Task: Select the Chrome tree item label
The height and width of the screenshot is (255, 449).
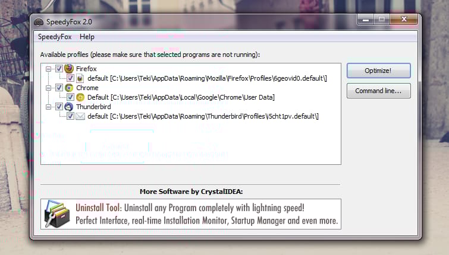Action: [87, 88]
